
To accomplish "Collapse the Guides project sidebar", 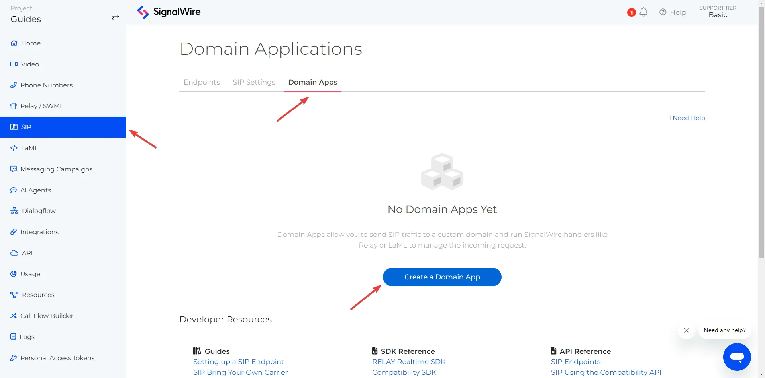I will [x=115, y=17].
